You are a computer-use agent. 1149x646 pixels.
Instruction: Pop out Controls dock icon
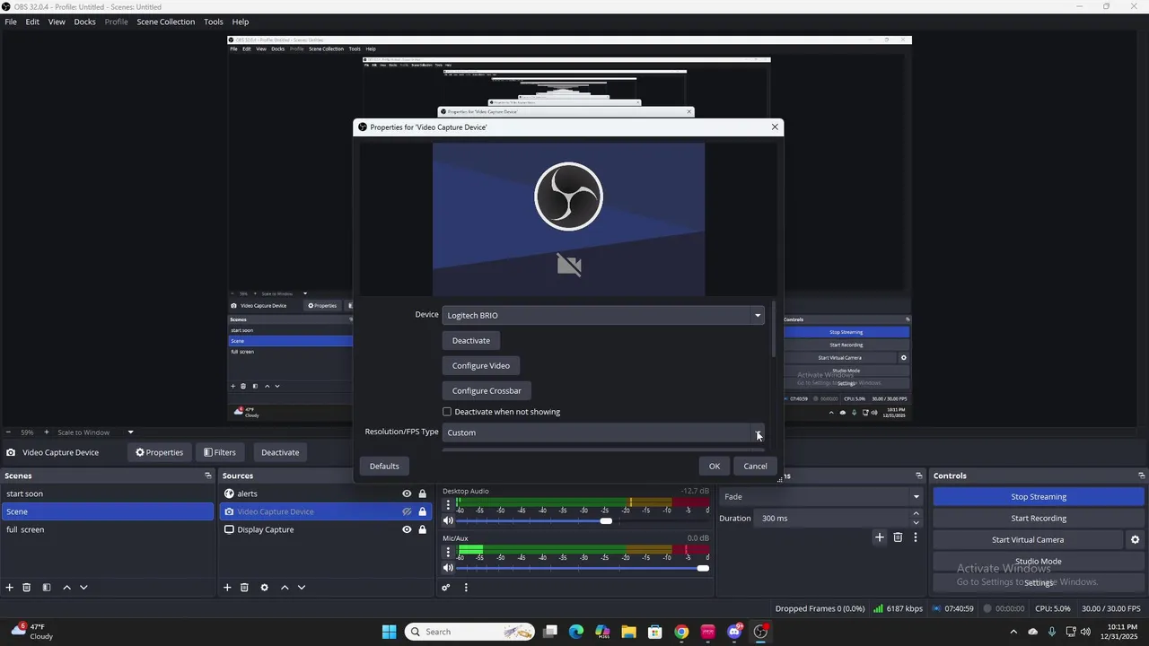tap(1142, 476)
